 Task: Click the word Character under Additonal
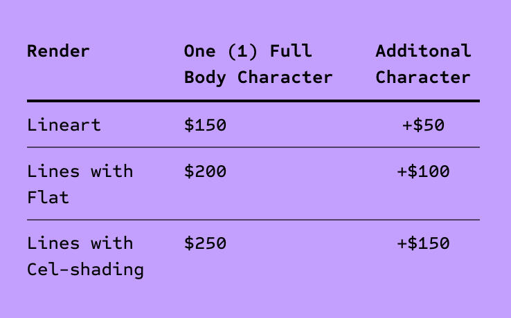coord(423,77)
